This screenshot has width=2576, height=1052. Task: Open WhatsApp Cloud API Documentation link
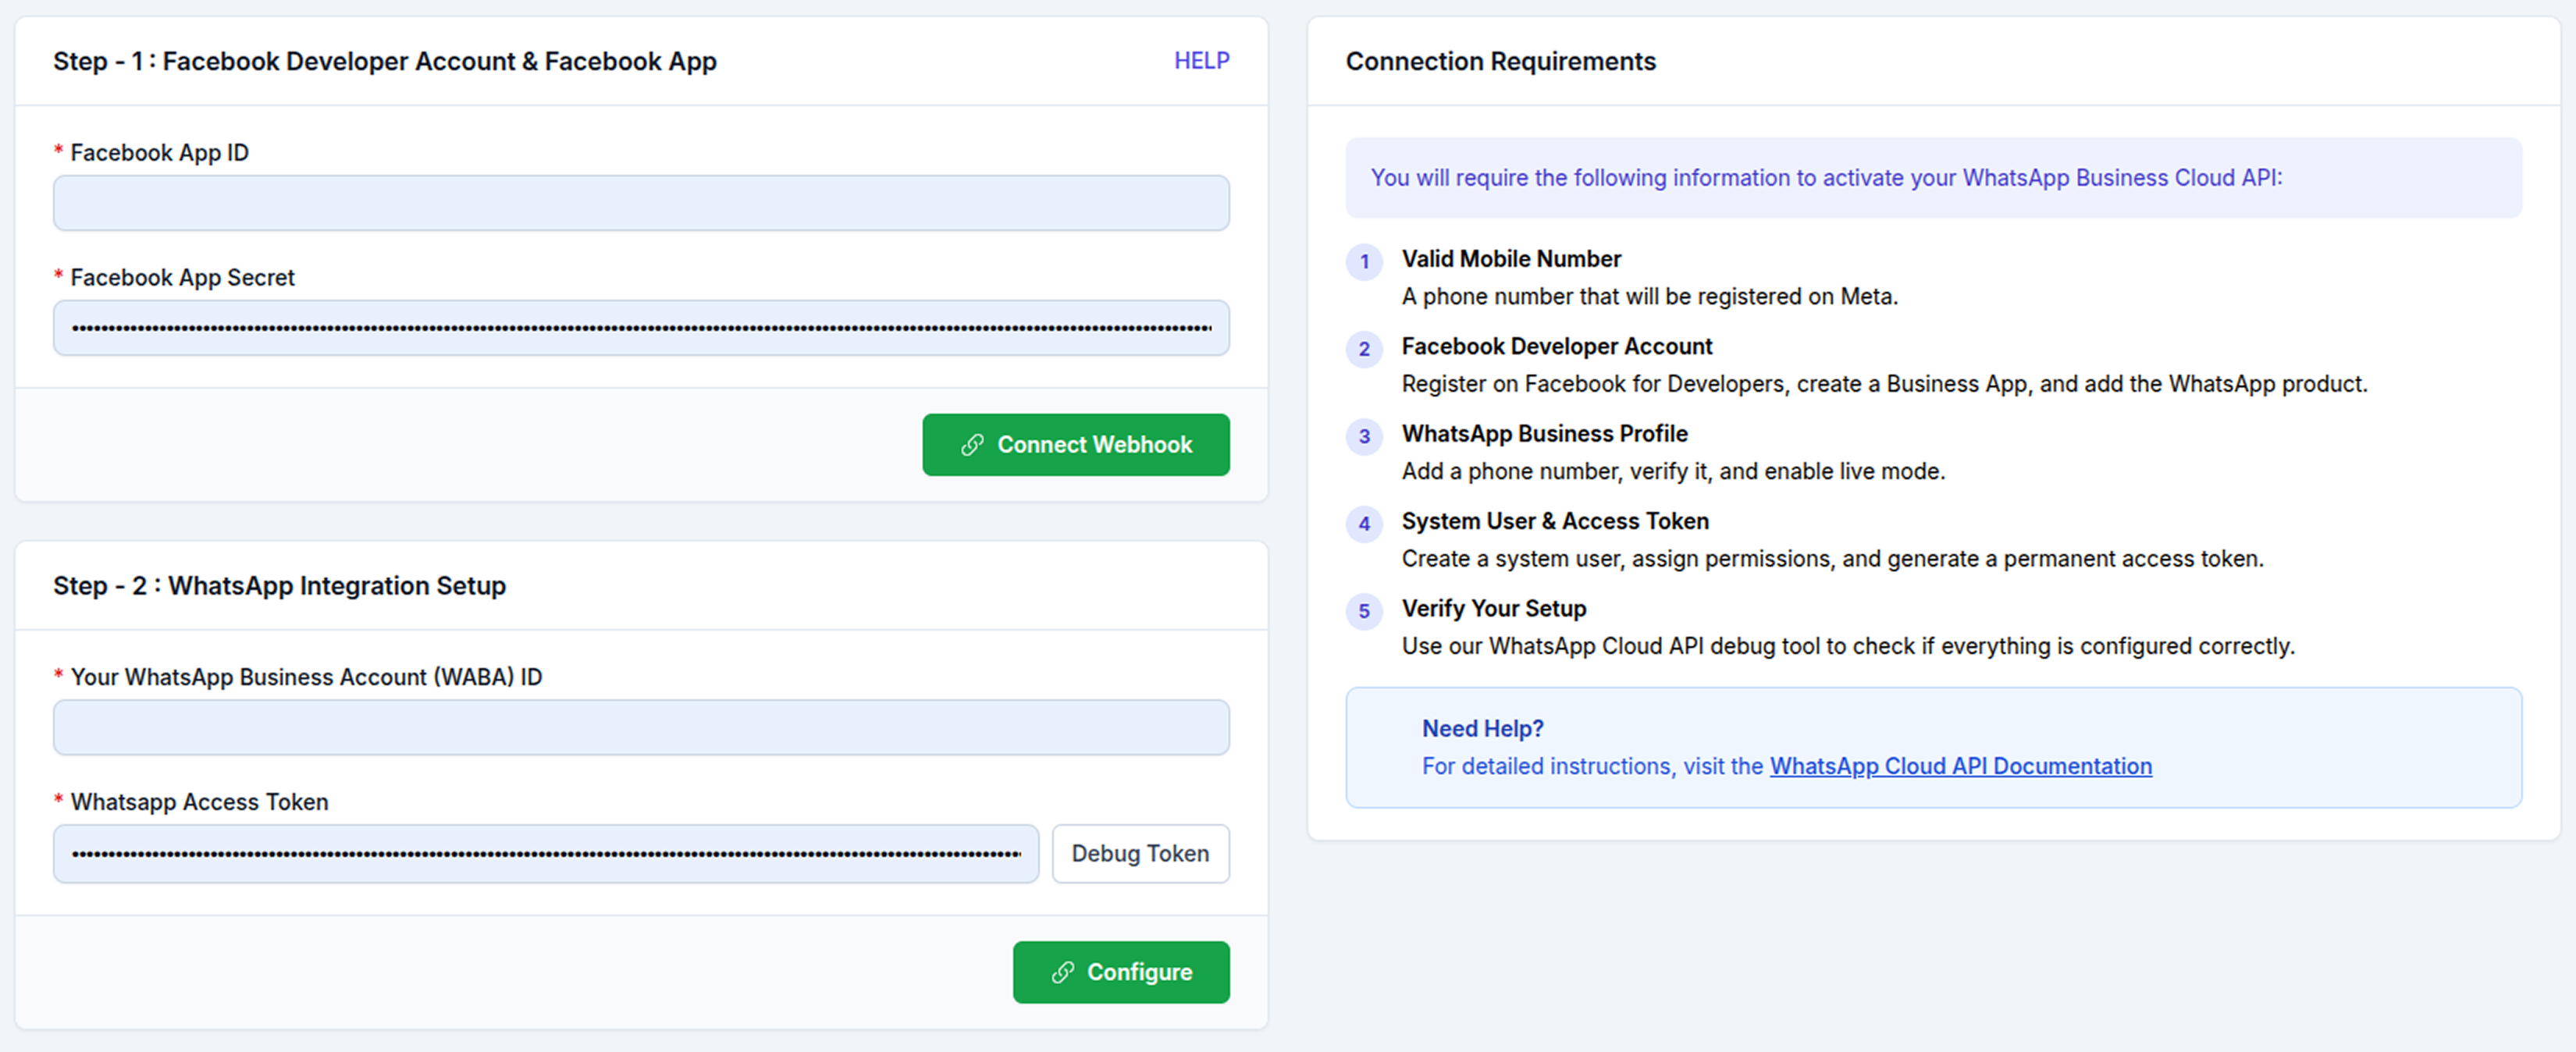pos(1960,766)
